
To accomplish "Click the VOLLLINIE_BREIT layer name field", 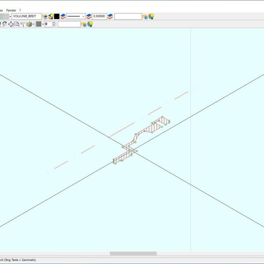I will (26, 16).
